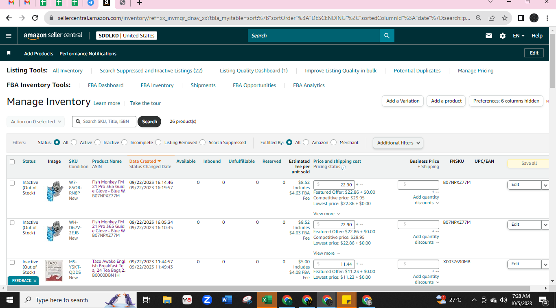
Task: Expand Add quantity discounts for W7-85QR-RN8P
Action: coord(426,200)
